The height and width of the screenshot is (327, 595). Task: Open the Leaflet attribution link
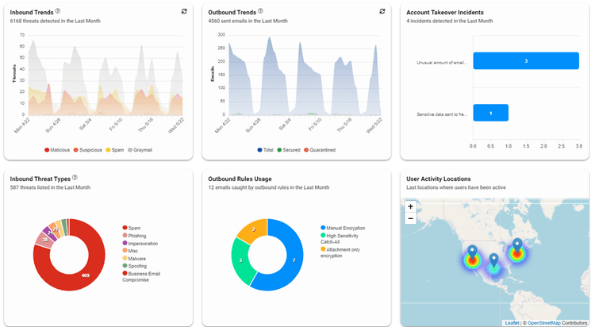512,323
